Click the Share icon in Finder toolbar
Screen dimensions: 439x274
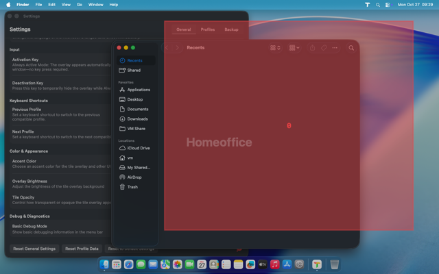point(313,48)
